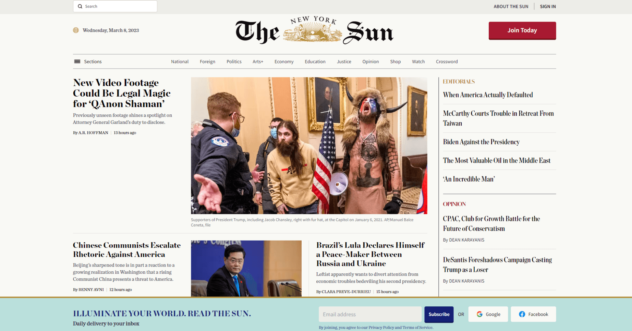
Task: Open the National section
Action: tap(180, 62)
